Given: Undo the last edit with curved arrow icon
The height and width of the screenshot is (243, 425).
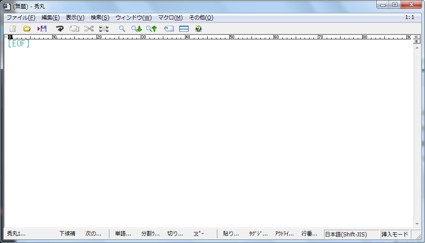Looking at the screenshot, I should [x=60, y=29].
